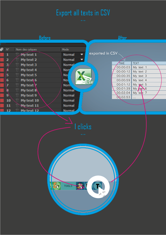Click the label tag column icon
This screenshot has width=166, height=235.
pos(1,49)
